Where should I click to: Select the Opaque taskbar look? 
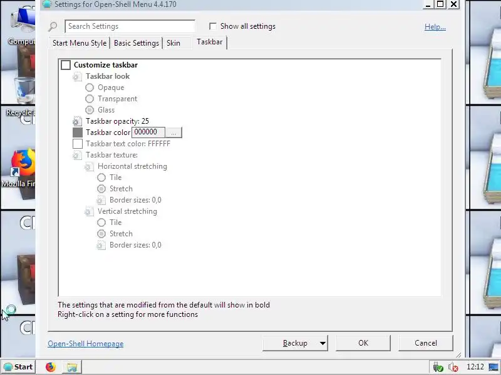click(x=90, y=87)
